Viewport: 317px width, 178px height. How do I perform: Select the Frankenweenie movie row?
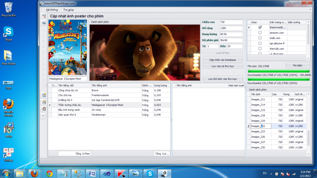(x=109, y=95)
